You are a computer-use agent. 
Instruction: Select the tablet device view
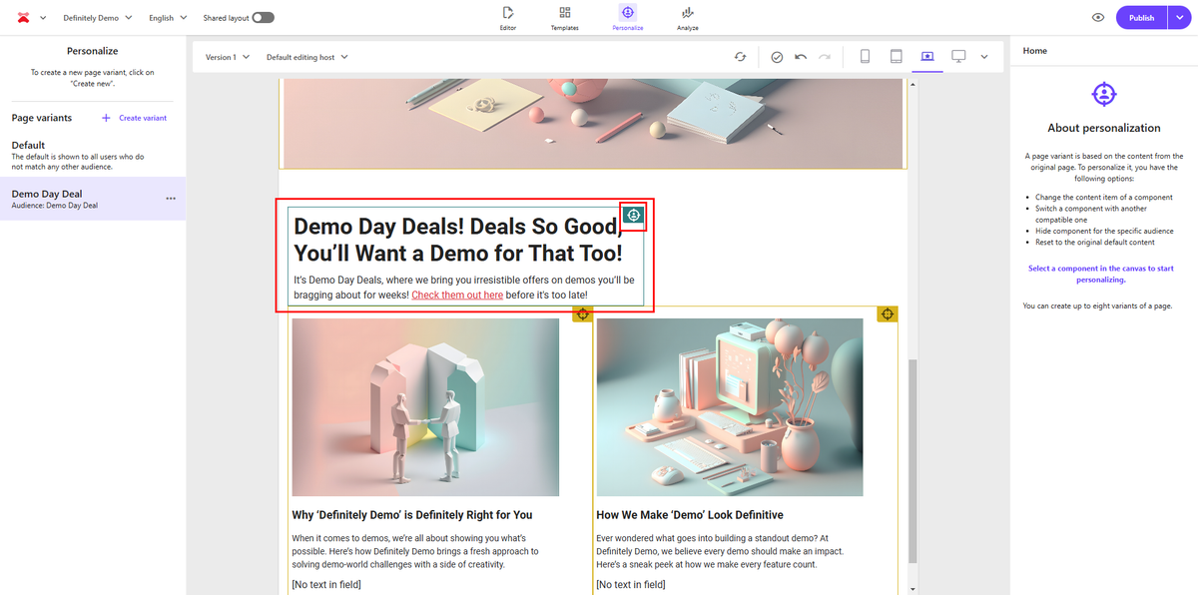897,57
